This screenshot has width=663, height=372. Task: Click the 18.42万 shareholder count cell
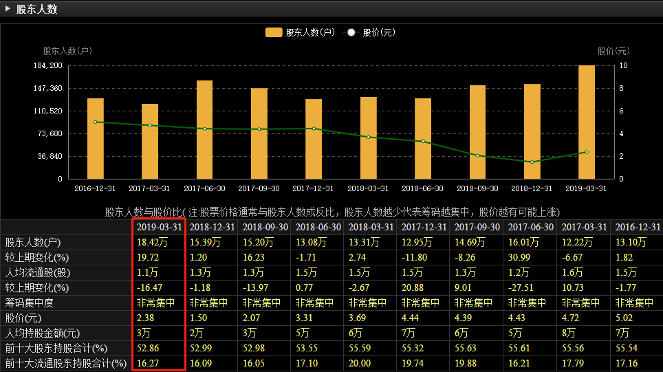(x=152, y=242)
